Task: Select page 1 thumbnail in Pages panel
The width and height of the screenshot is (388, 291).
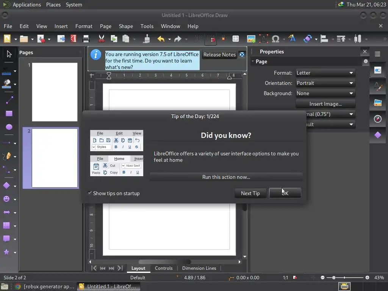Action: pyautogui.click(x=55, y=92)
